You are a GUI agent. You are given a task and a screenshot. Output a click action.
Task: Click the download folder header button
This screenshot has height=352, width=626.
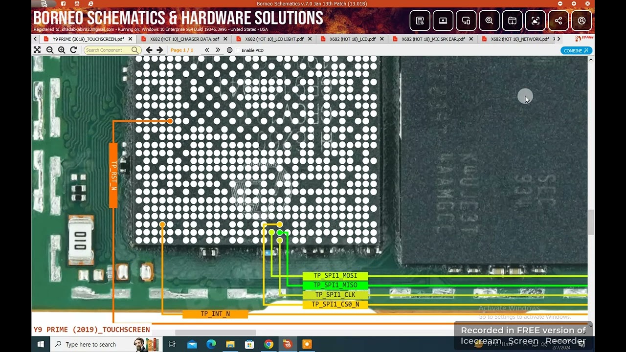pyautogui.click(x=512, y=21)
